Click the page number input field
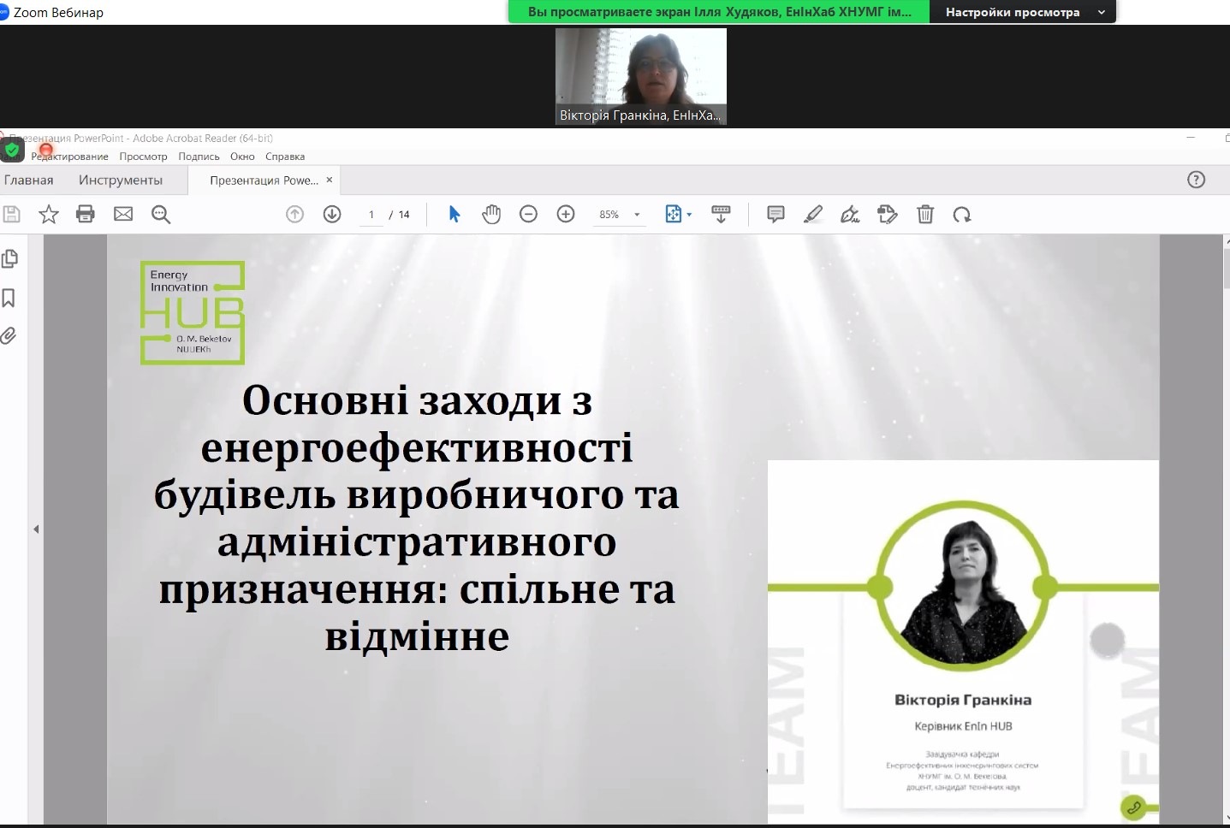 coord(371,215)
